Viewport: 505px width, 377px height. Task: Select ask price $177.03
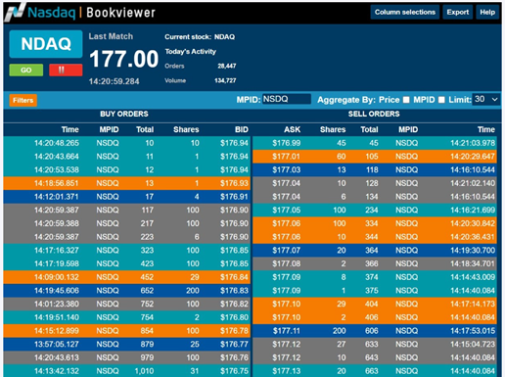pyautogui.click(x=287, y=169)
